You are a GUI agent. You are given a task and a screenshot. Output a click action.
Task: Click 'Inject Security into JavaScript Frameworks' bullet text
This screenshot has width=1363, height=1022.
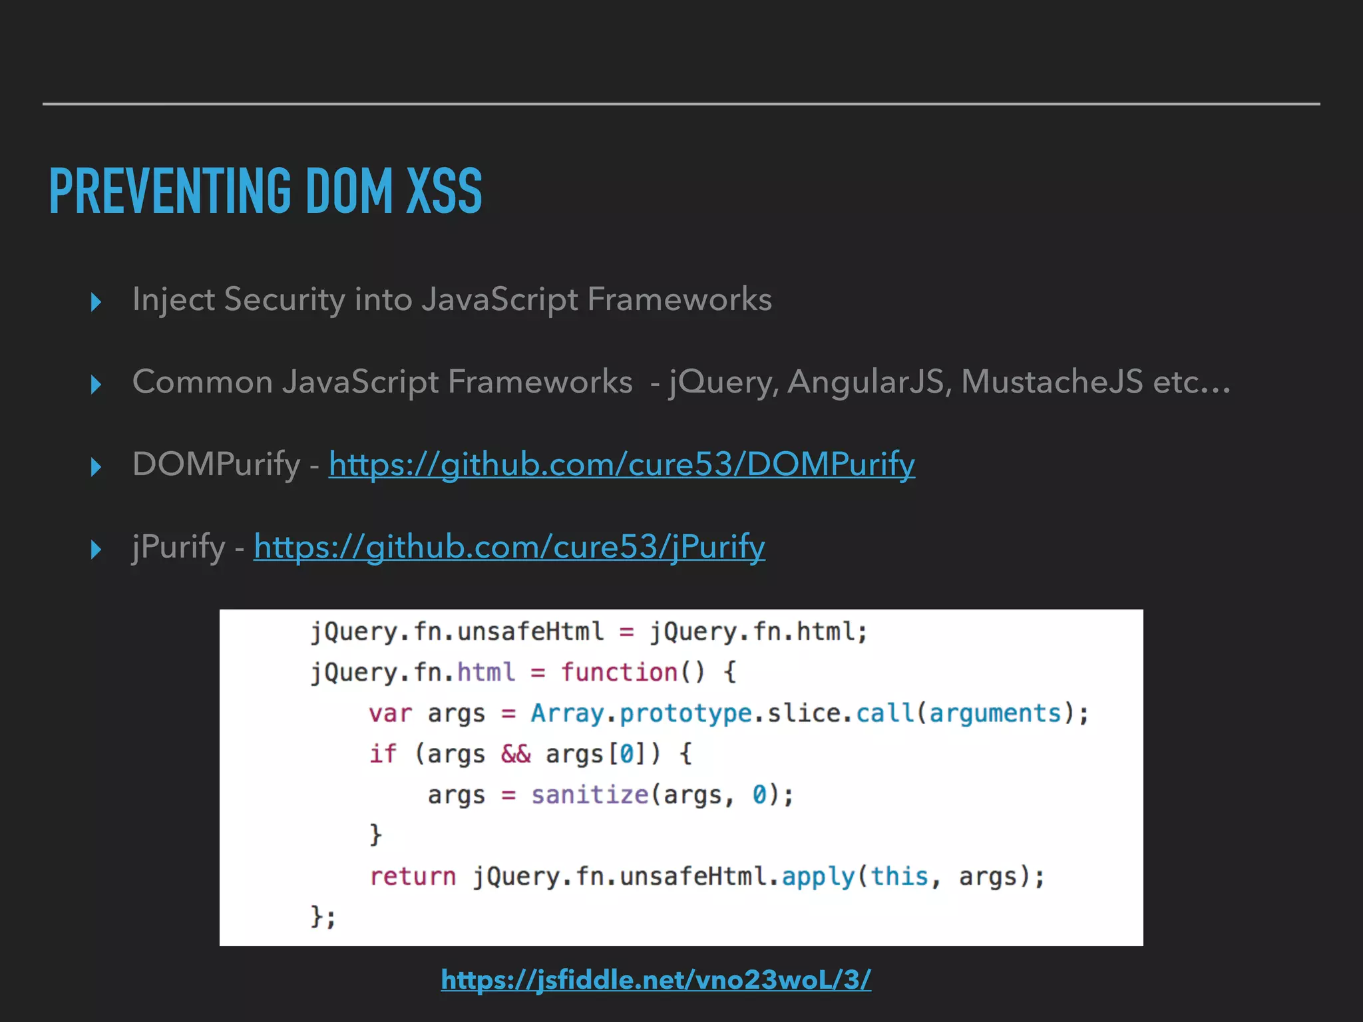click(x=452, y=299)
